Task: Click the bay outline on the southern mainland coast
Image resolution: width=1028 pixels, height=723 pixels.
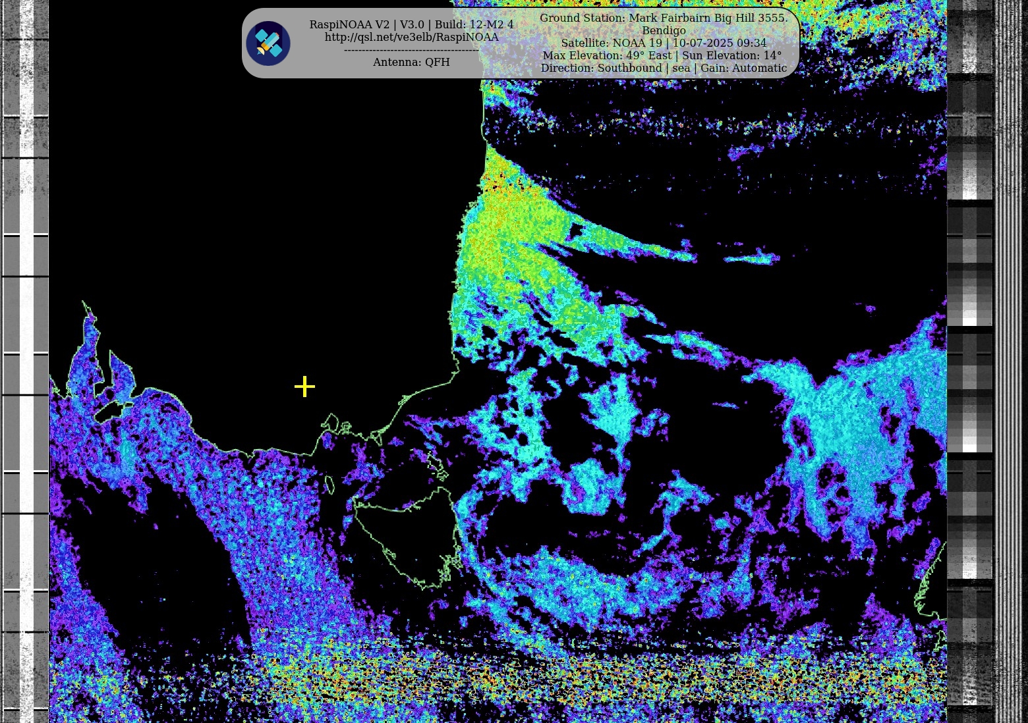Action: click(x=336, y=425)
